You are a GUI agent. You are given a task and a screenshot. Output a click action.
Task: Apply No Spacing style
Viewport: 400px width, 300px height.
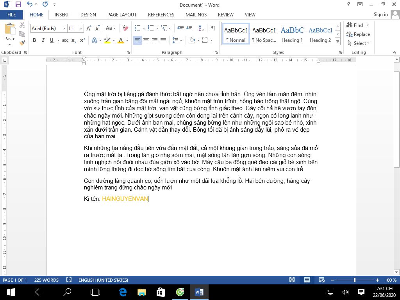tap(264, 34)
